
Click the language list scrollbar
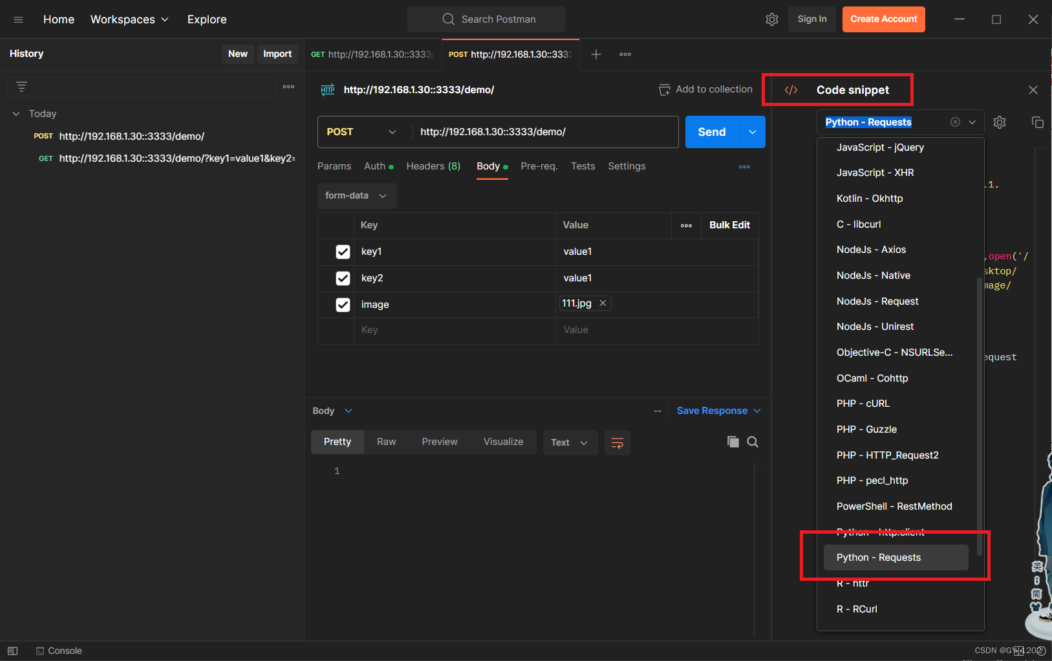(x=979, y=416)
